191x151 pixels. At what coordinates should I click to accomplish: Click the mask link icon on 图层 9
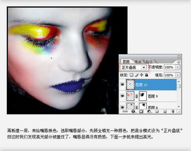(x=137, y=96)
